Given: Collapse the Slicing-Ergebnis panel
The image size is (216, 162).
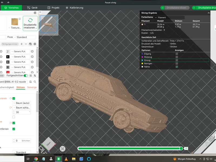Looking at the screenshot, I should [208, 13].
